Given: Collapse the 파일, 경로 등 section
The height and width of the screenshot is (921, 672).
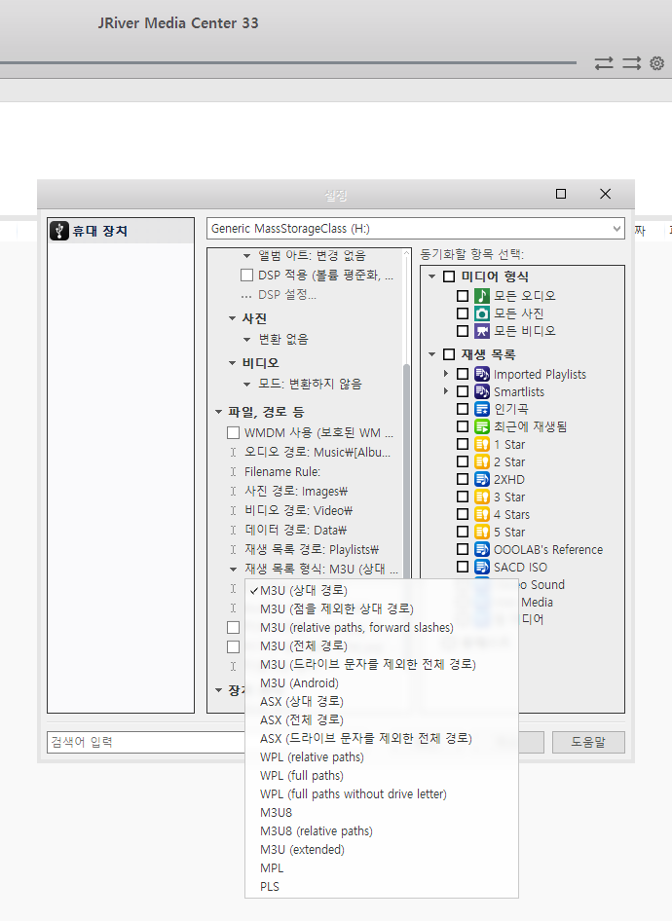Looking at the screenshot, I should point(218,412).
